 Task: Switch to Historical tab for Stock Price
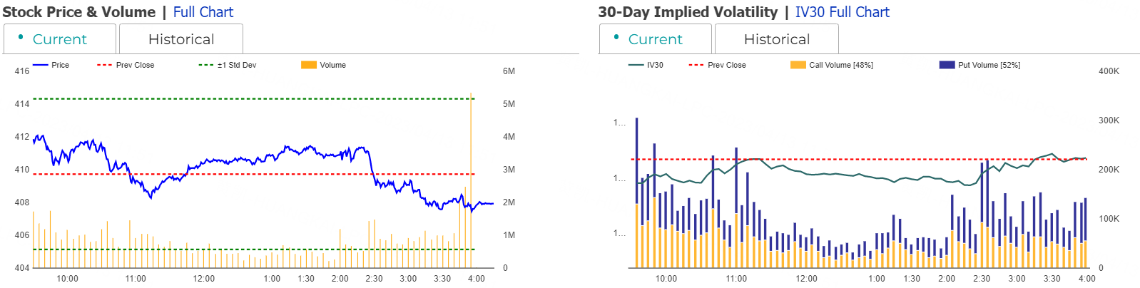click(x=180, y=39)
